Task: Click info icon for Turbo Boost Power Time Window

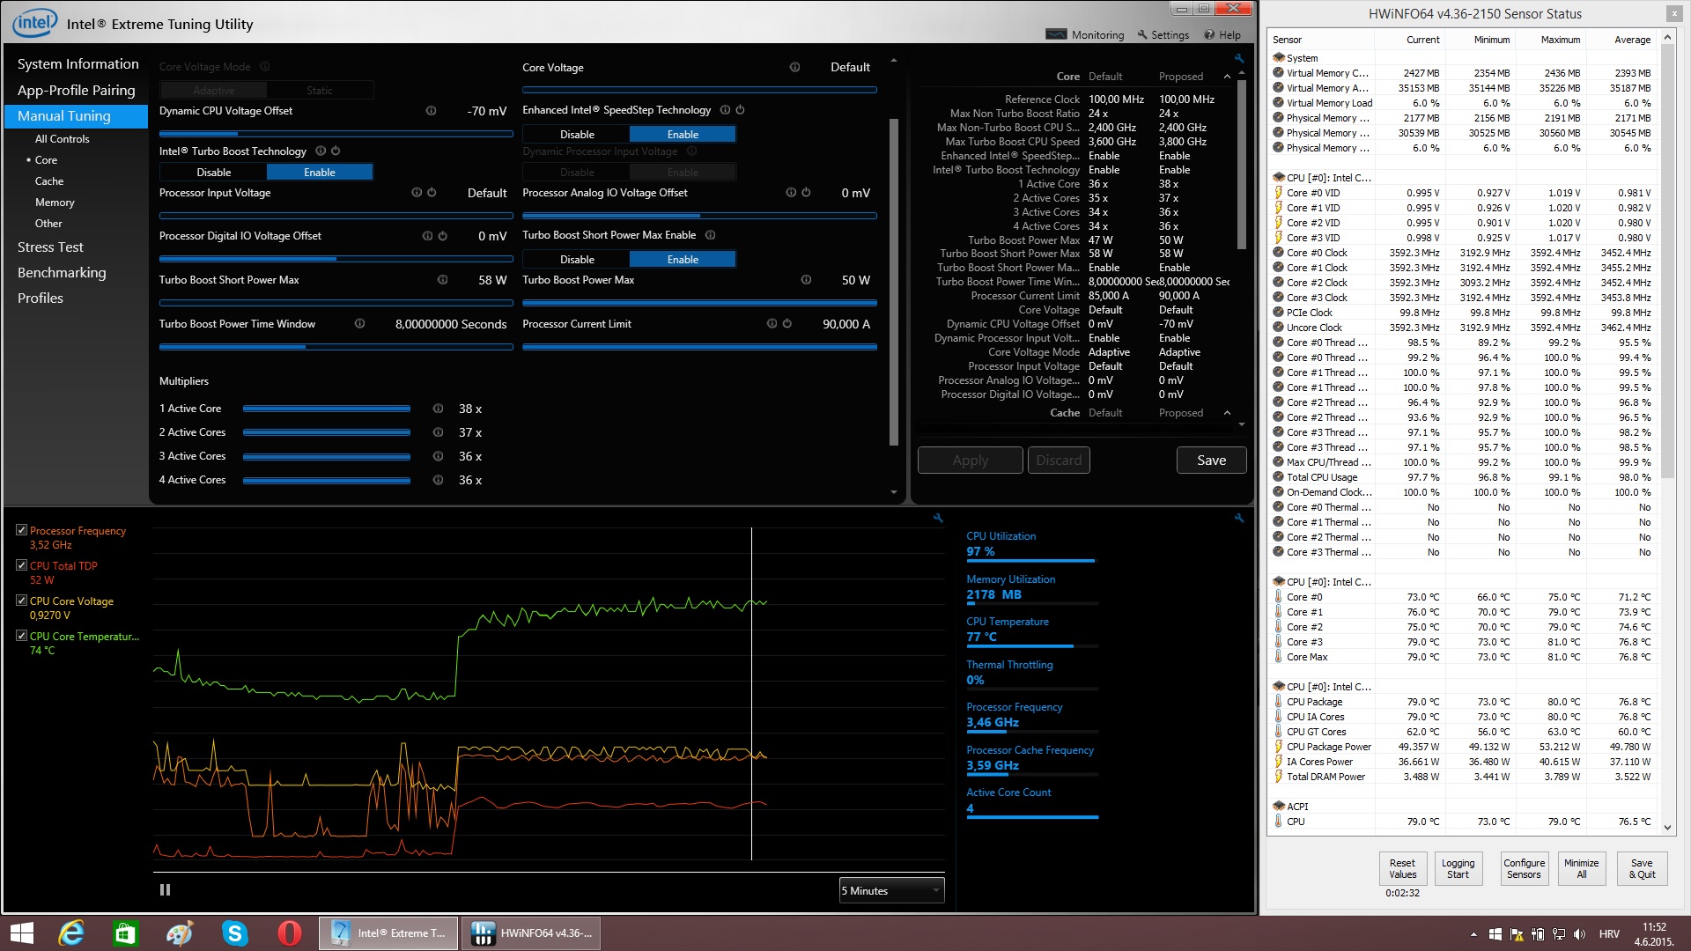Action: [359, 324]
